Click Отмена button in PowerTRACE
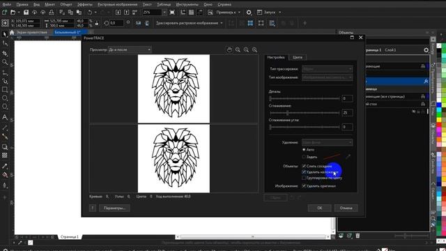 [x=346, y=208]
